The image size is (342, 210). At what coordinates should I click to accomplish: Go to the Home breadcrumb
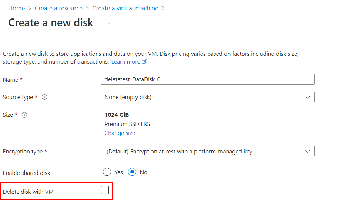click(x=17, y=8)
